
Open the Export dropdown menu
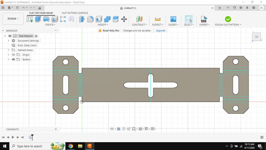[204, 25]
